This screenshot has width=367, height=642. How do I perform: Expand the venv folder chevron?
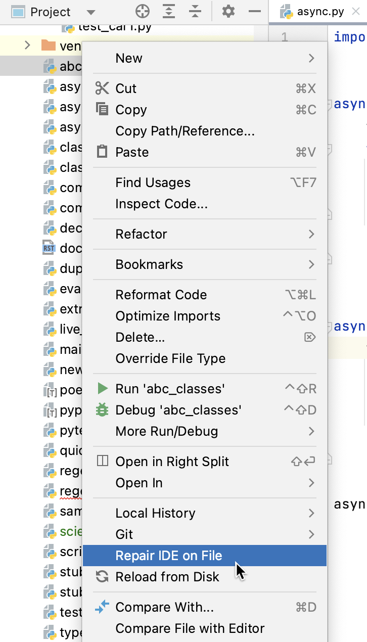(27, 45)
